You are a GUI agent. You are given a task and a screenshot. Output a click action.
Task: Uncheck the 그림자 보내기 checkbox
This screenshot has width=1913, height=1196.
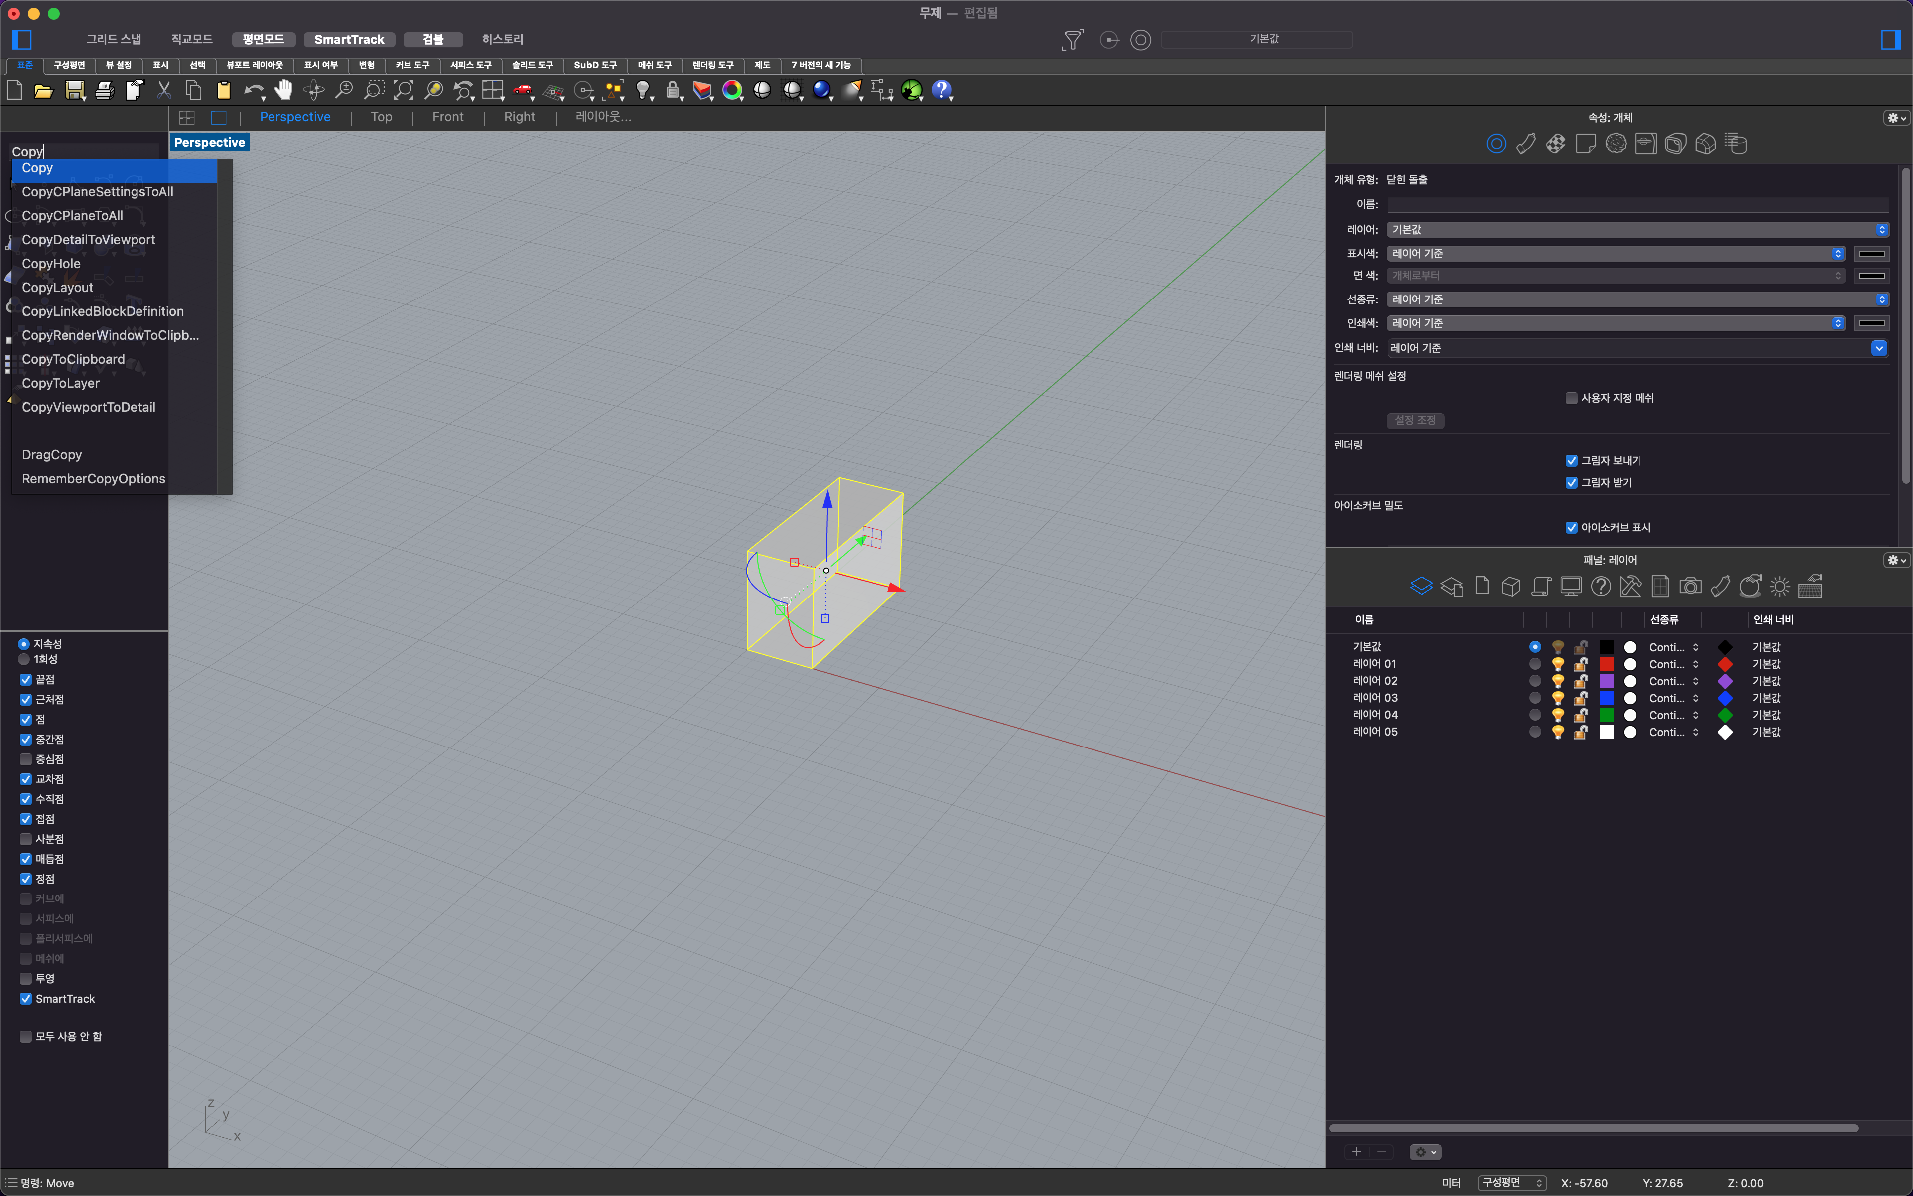(1572, 461)
